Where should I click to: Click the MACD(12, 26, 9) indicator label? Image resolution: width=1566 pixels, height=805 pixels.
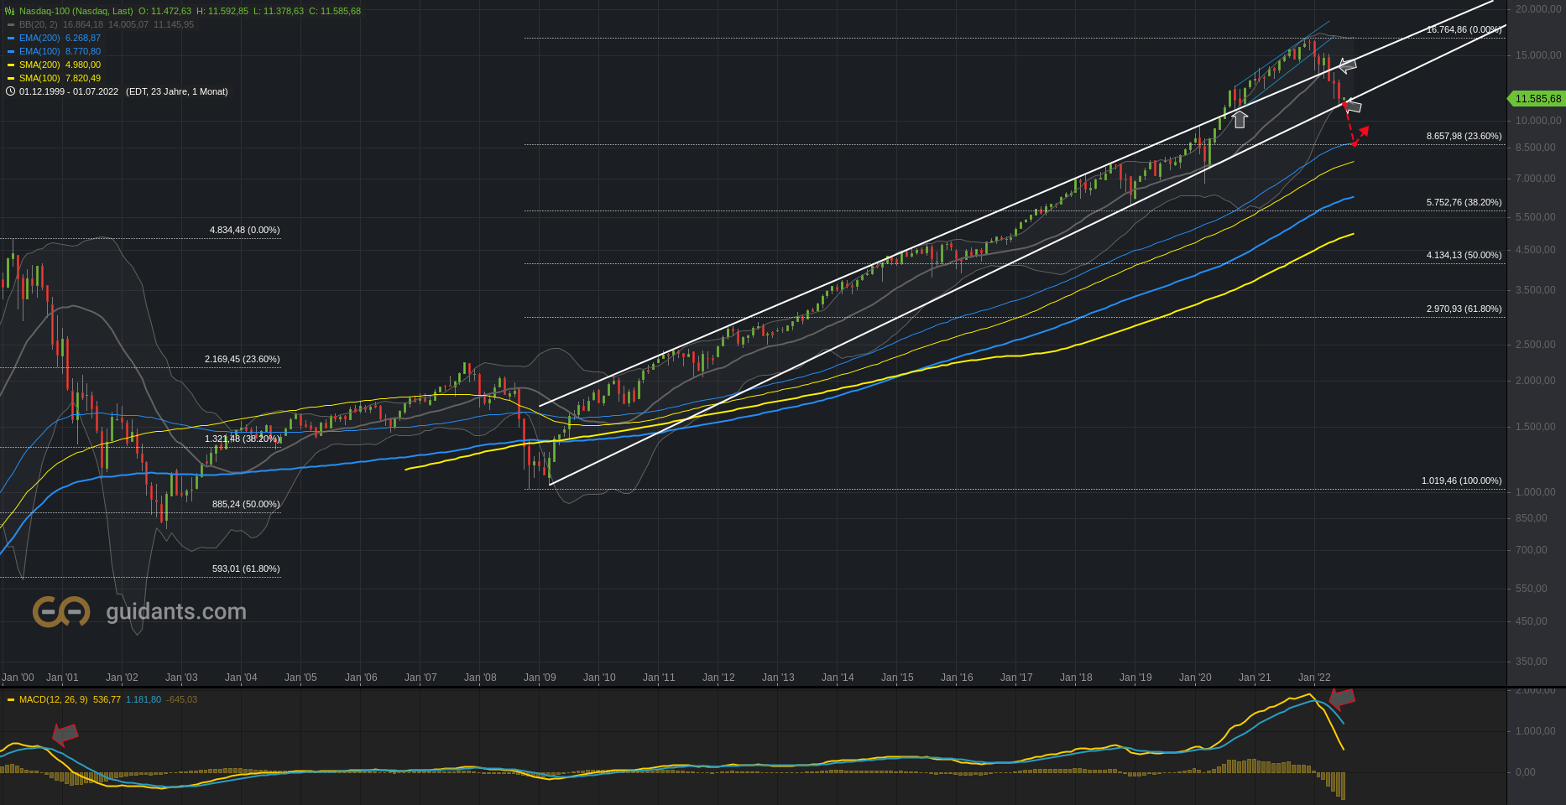tap(54, 699)
